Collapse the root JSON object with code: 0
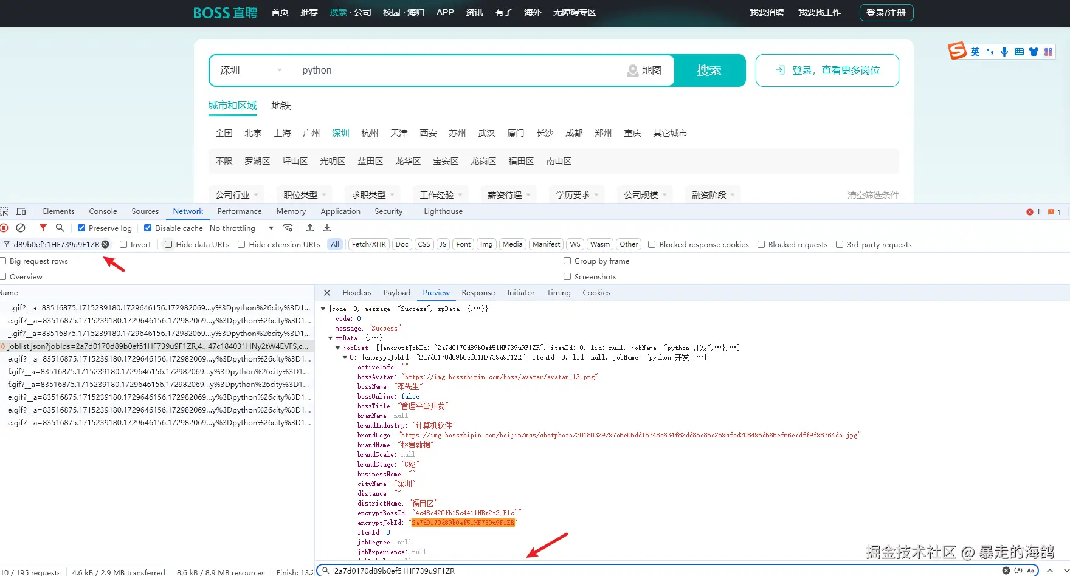1070x576 pixels. pyautogui.click(x=323, y=309)
